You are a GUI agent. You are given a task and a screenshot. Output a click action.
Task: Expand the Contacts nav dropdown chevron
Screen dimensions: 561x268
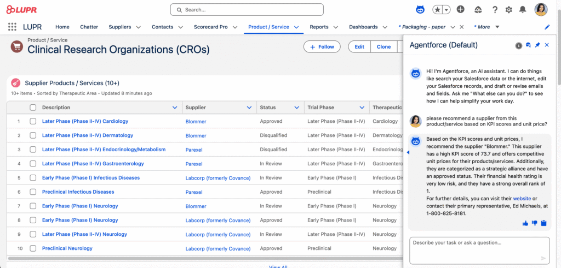pos(181,27)
